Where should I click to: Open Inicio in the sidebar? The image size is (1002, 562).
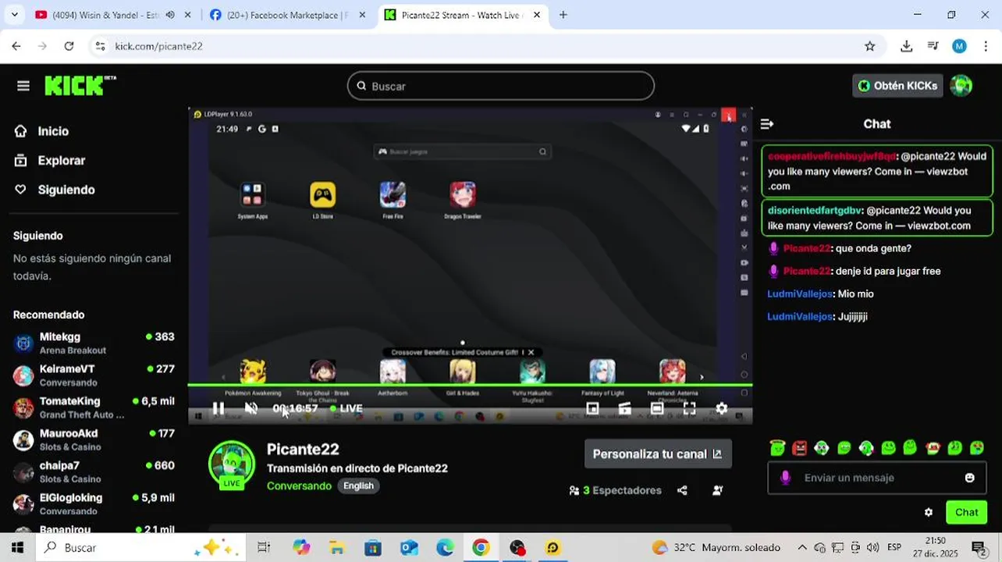[x=53, y=131]
